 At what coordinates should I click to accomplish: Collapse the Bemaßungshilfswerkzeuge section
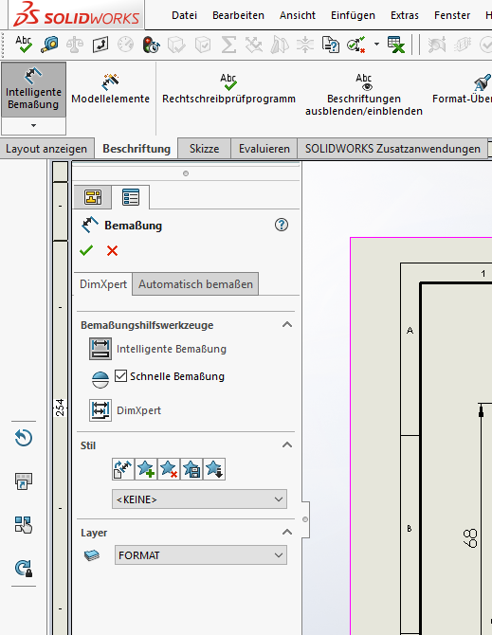pyautogui.click(x=287, y=325)
